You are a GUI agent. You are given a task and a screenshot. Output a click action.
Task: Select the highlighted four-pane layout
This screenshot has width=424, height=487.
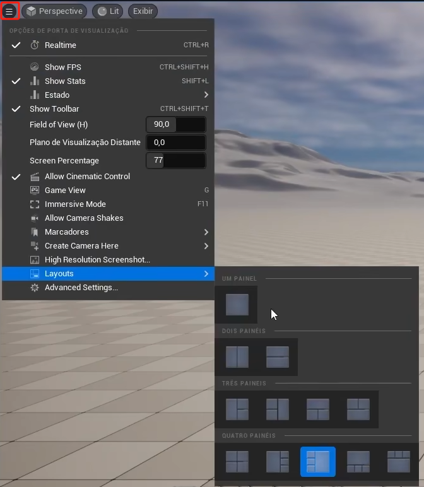pyautogui.click(x=318, y=462)
